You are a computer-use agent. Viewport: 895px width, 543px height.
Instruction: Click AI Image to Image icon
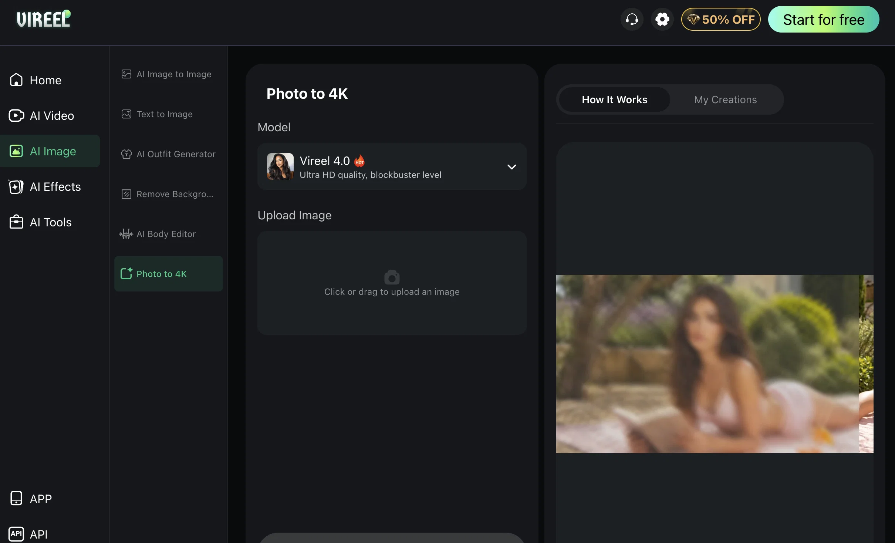coord(126,74)
